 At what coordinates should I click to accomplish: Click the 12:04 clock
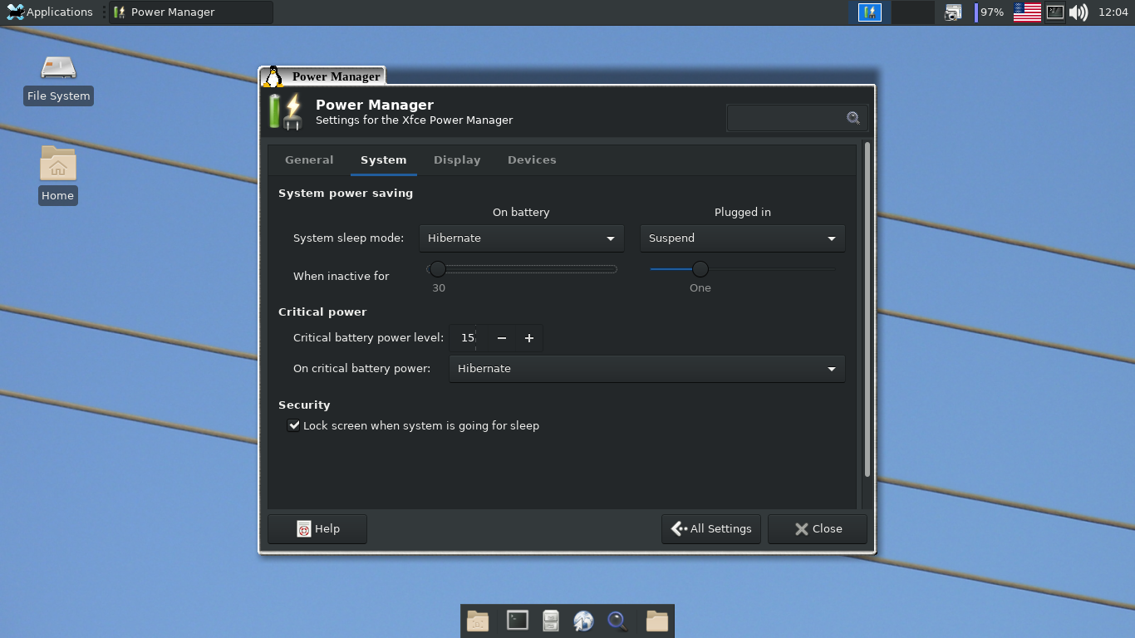click(1113, 12)
